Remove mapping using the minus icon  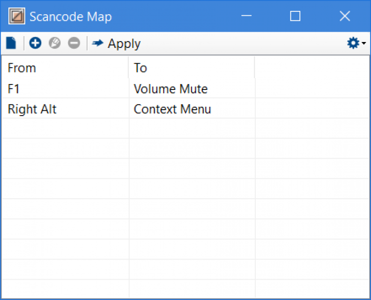[x=74, y=43]
